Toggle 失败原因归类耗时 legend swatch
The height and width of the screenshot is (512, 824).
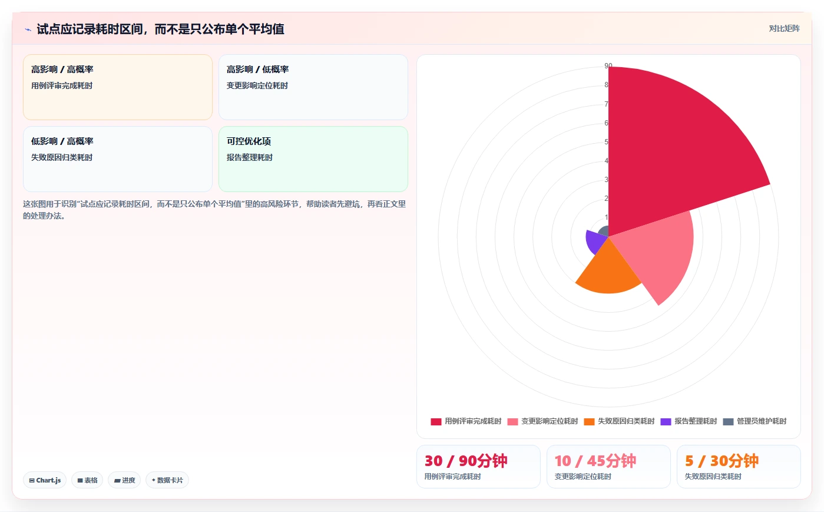(x=589, y=421)
